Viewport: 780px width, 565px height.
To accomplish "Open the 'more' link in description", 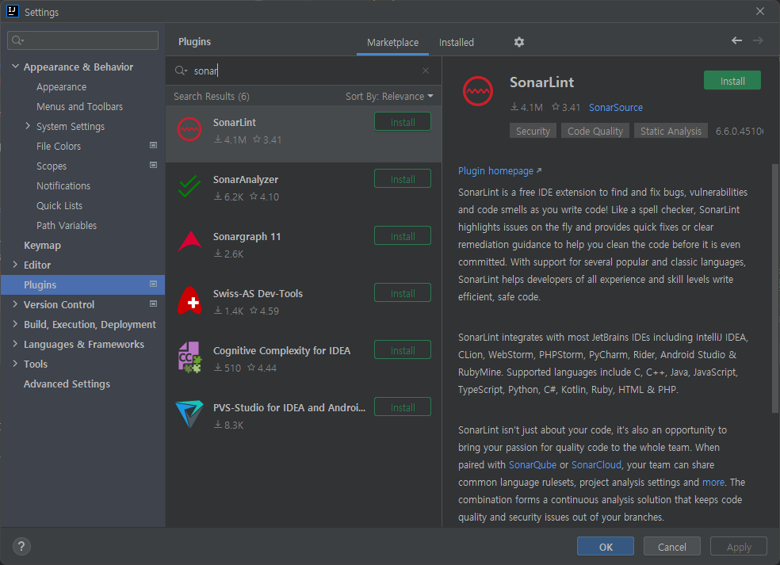I will pos(713,483).
